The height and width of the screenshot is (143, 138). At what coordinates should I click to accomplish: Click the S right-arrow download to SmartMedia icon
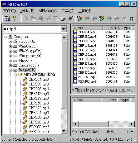[109, 18]
